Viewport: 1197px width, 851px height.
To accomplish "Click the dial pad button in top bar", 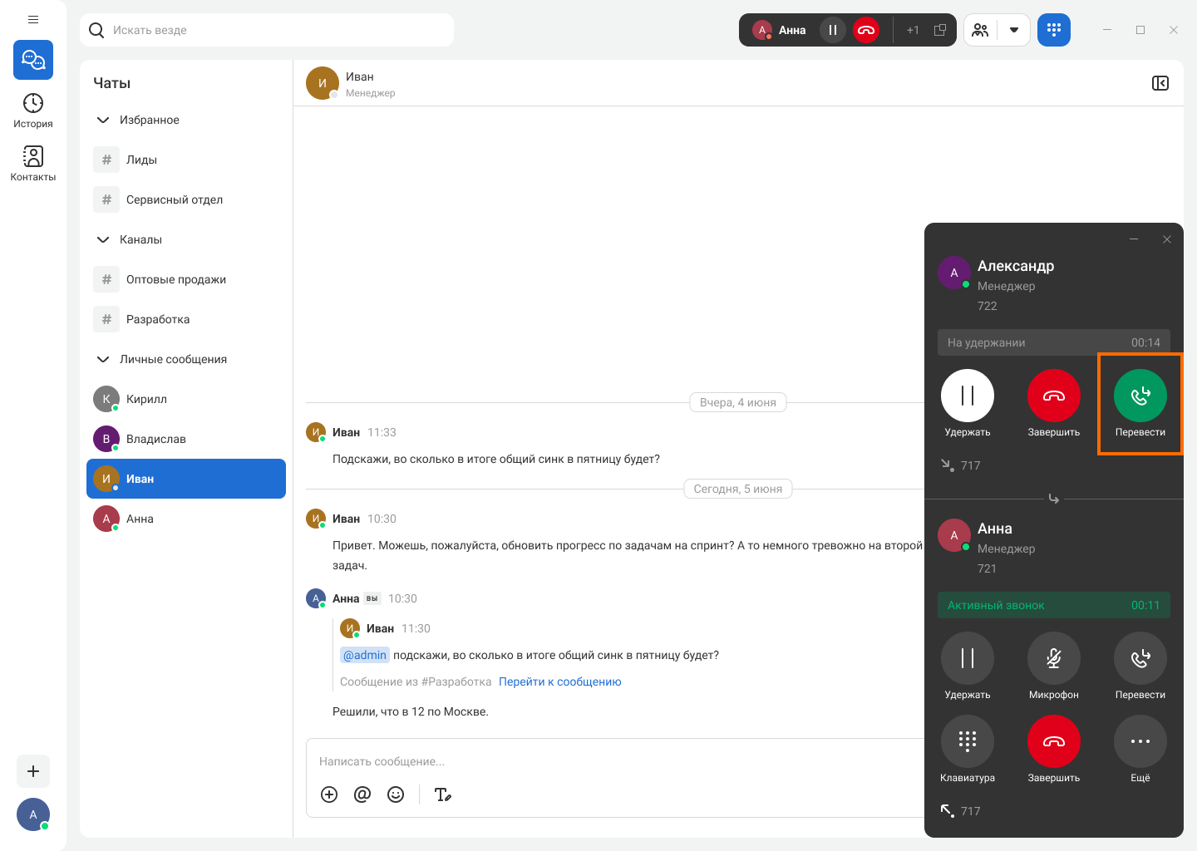I will 1053,30.
